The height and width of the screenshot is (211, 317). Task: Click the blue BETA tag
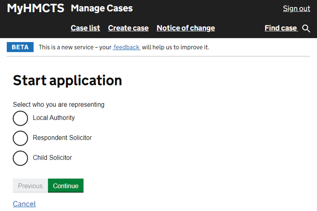pos(20,47)
